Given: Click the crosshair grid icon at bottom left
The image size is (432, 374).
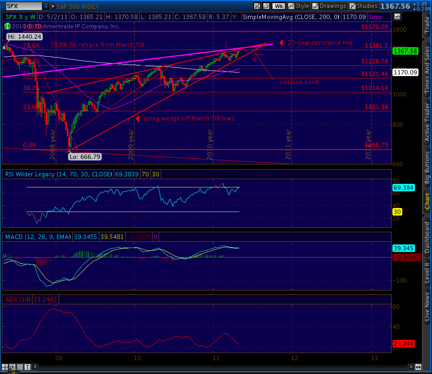Looking at the screenshot, I should tap(5, 367).
